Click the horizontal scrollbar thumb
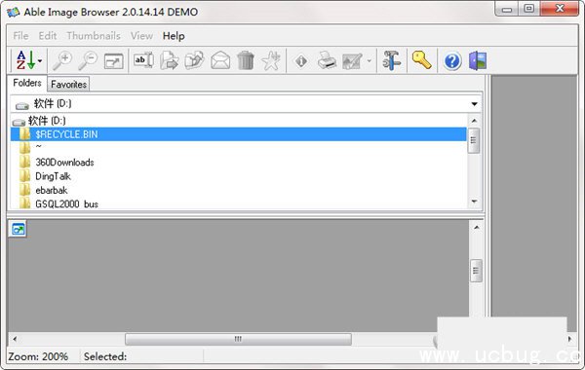The width and height of the screenshot is (585, 370). point(238,339)
